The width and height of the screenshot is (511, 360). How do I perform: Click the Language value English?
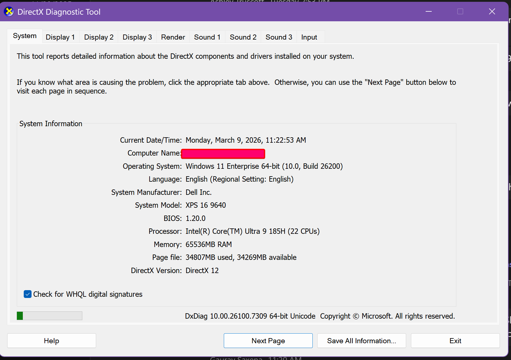[x=239, y=179]
